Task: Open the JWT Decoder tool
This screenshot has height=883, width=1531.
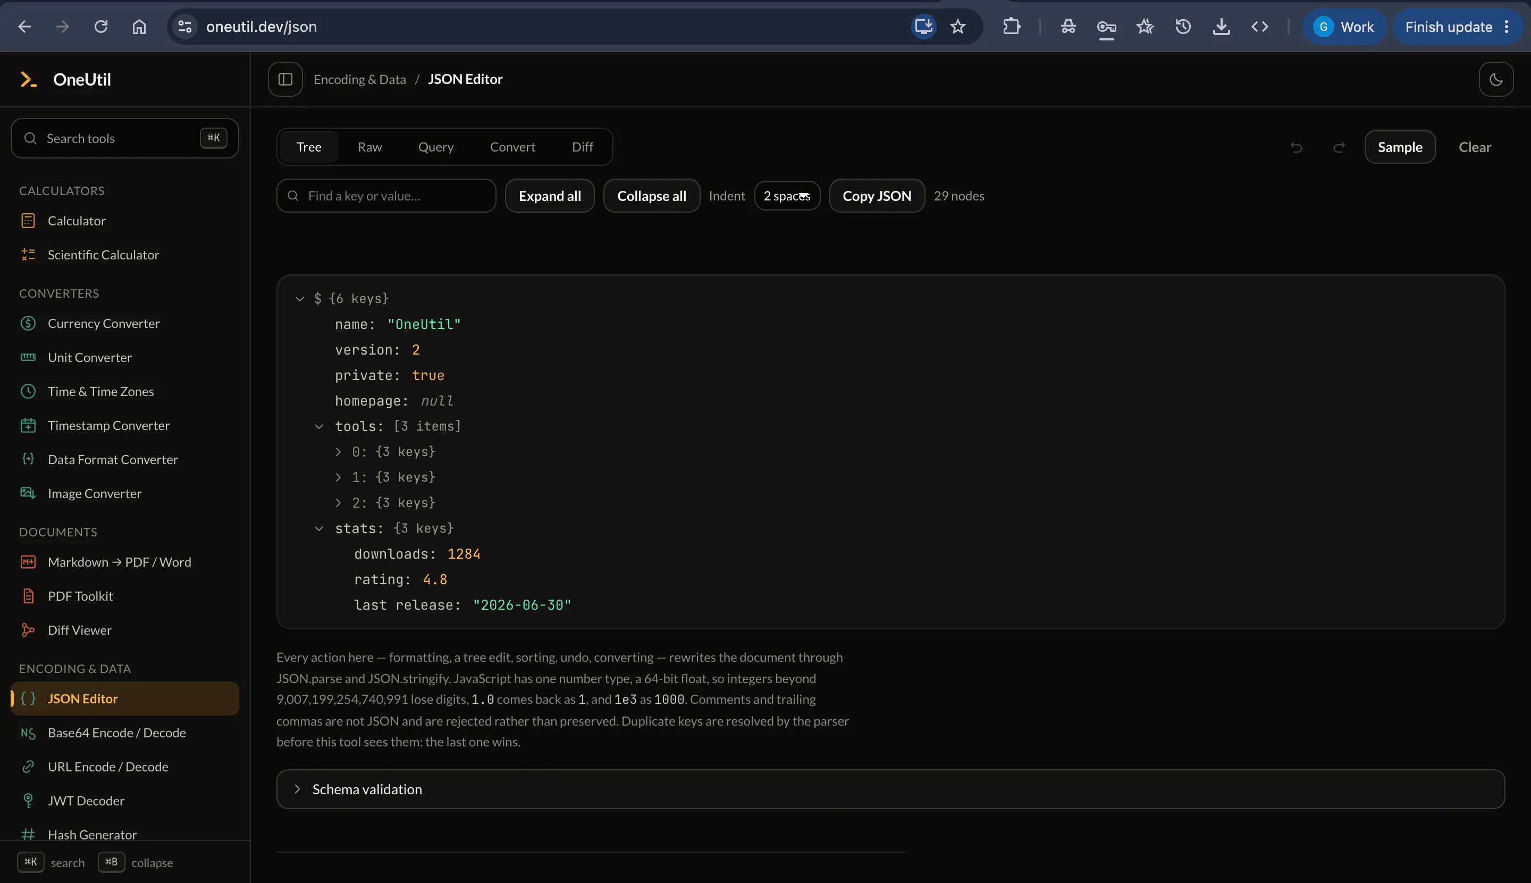Action: (125, 800)
